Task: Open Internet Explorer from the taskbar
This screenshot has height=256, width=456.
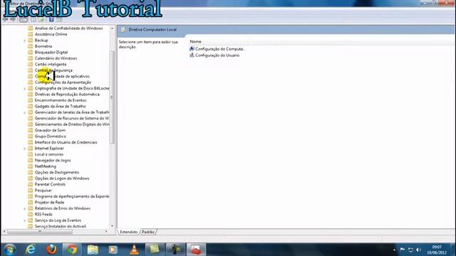Action: [x=30, y=250]
